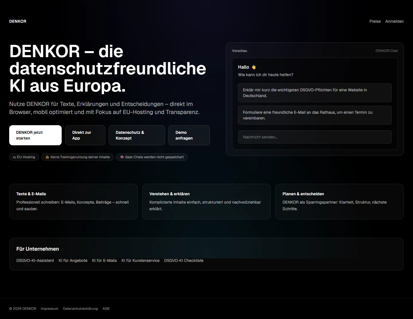Click the DENKOR jetzt starten button

click(x=35, y=135)
